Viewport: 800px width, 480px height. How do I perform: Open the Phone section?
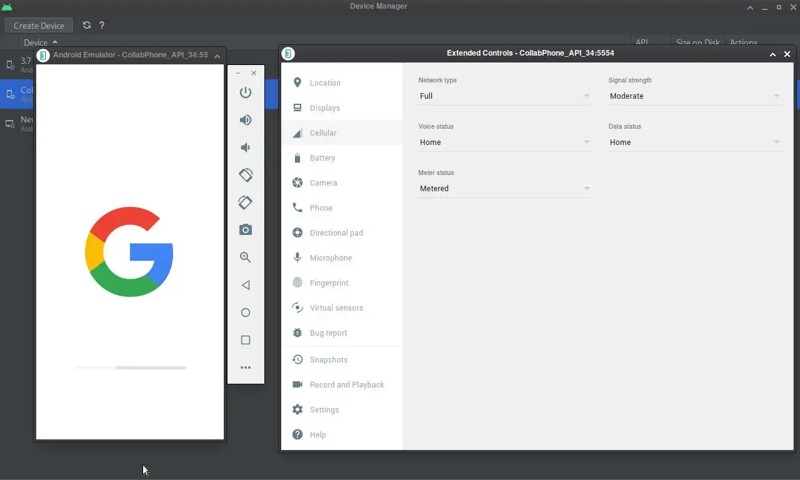point(342,207)
